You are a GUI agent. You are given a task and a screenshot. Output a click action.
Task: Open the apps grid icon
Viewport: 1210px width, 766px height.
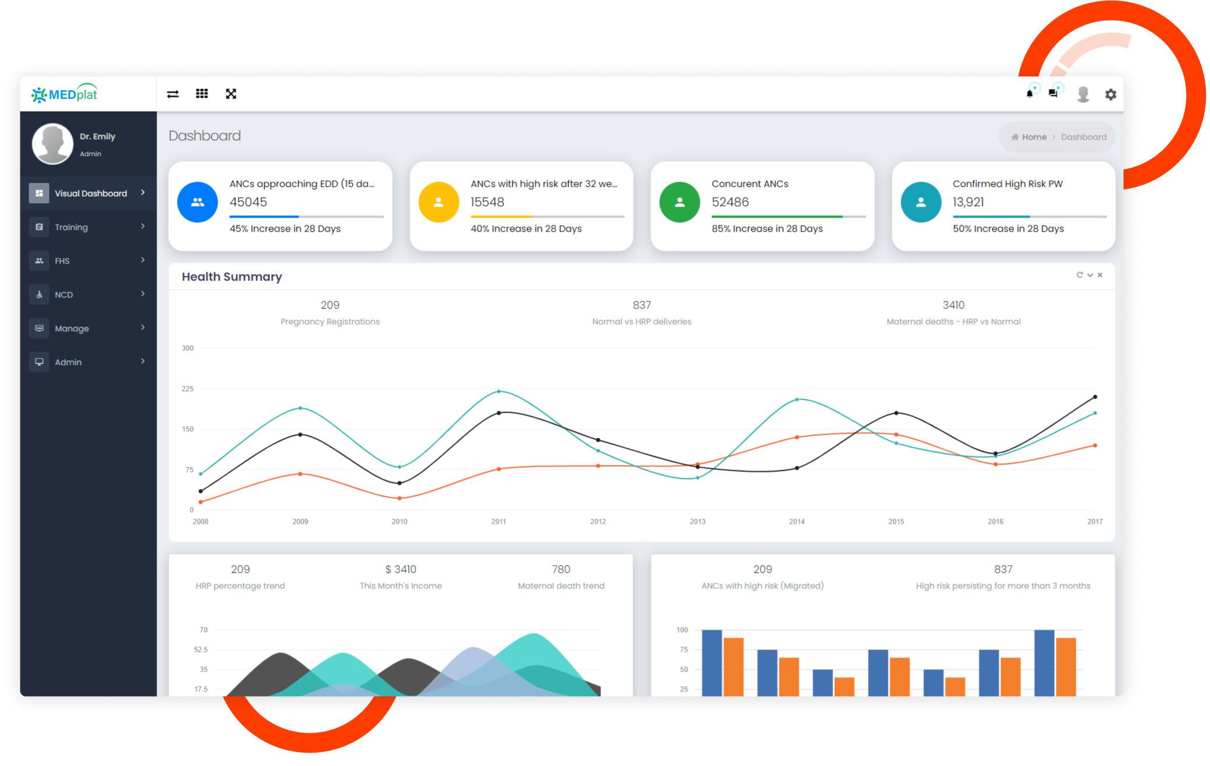click(x=202, y=94)
